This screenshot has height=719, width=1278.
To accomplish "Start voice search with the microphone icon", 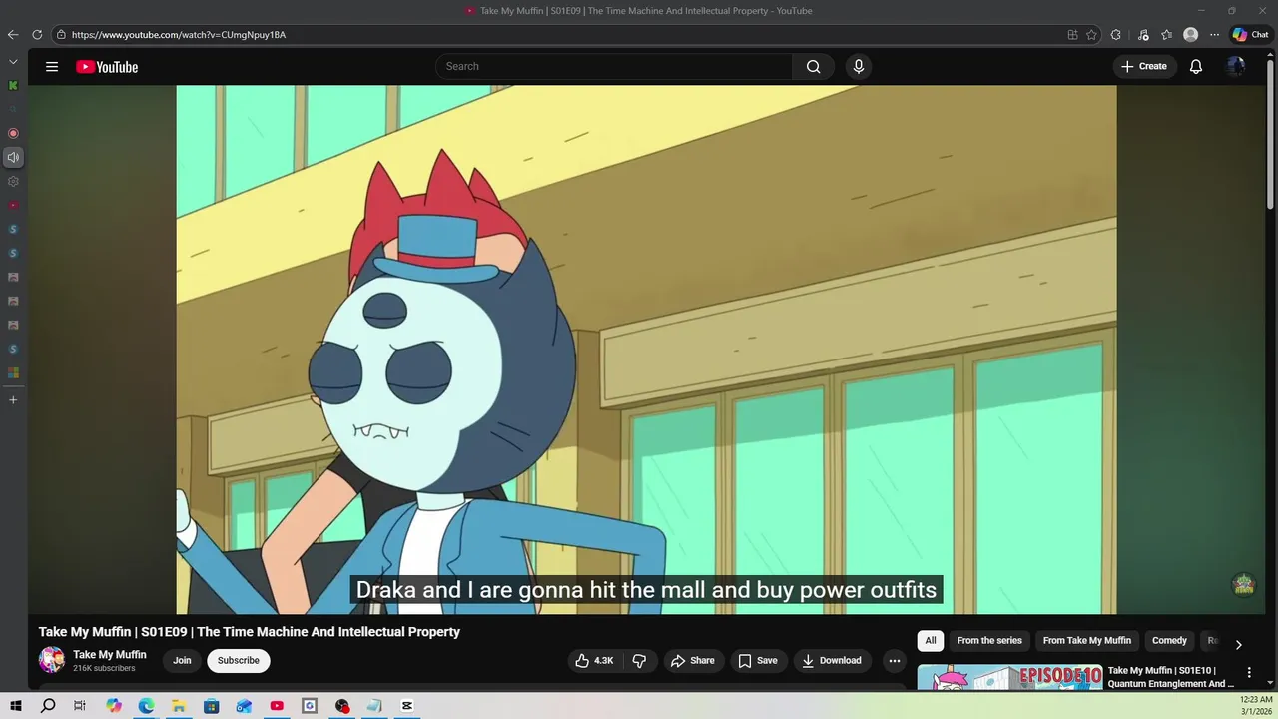I will tap(858, 66).
